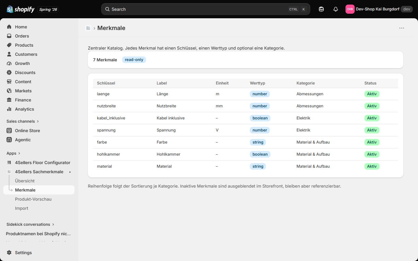Click the read-only badge

tap(134, 60)
